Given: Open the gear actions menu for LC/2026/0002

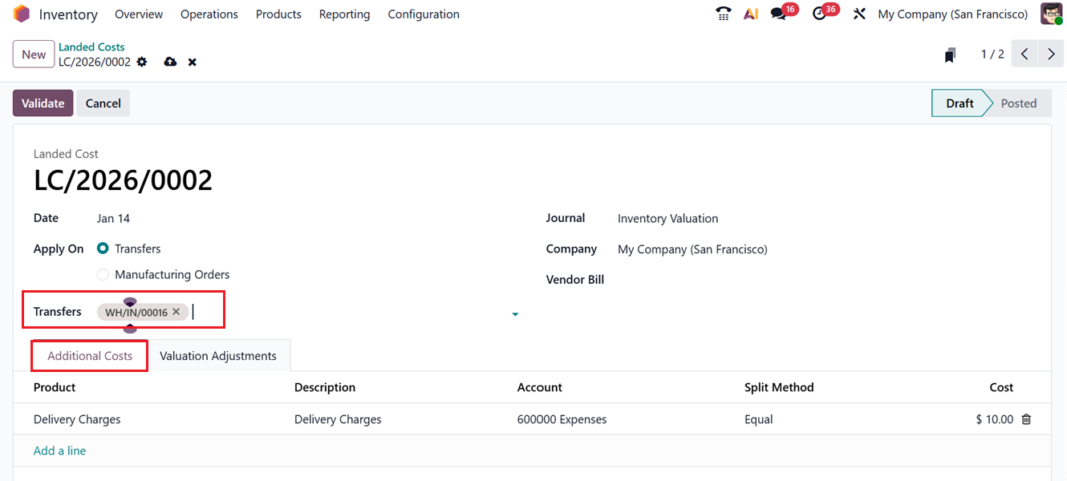Looking at the screenshot, I should coord(142,62).
